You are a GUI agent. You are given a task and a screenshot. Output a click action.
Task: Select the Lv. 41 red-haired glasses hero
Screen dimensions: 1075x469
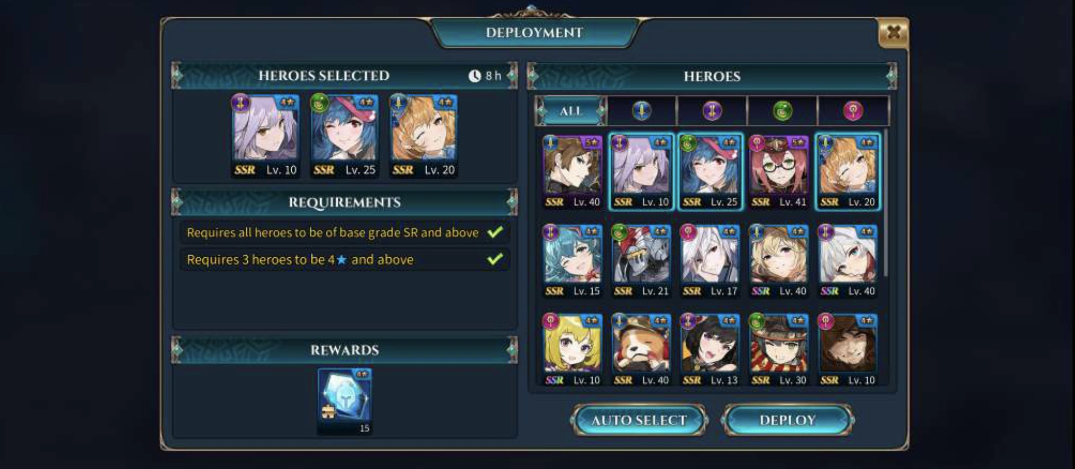coord(779,172)
